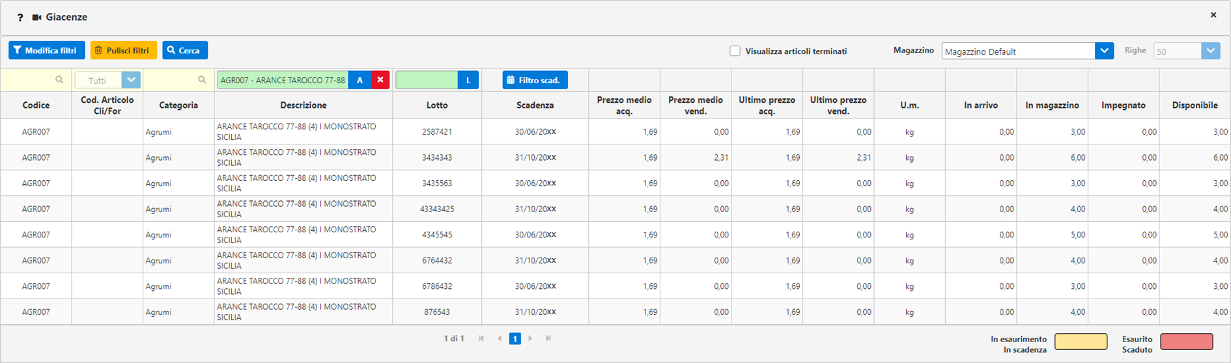1231x363 pixels.
Task: Open the Magazzino Default dropdown
Action: 1104,51
